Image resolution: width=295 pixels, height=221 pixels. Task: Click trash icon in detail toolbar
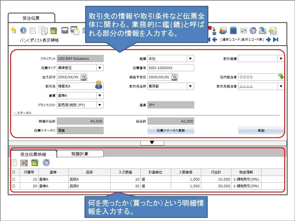(35, 163)
